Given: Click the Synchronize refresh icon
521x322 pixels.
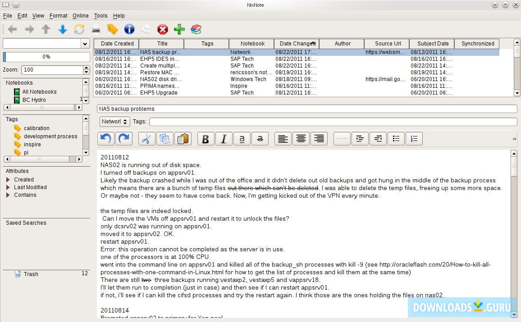Looking at the screenshot, I should [x=80, y=29].
